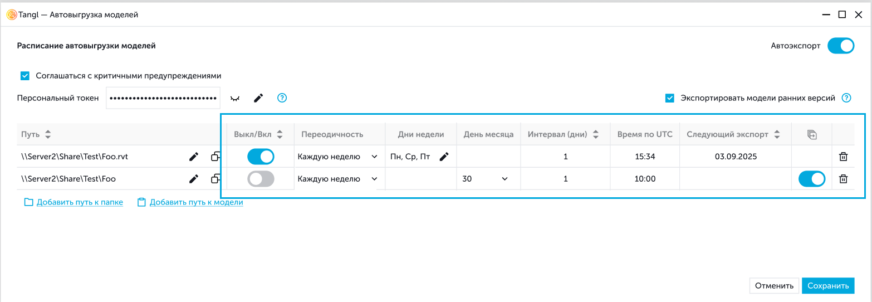
Task: Edit path of Foo folder row
Action: click(194, 179)
